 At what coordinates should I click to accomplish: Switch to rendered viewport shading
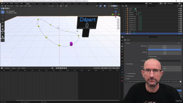coord(117,6)
